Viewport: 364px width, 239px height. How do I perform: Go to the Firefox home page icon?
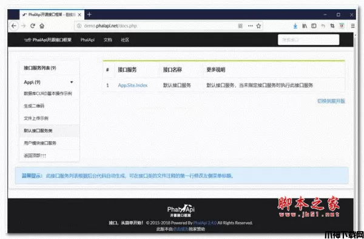(42, 26)
